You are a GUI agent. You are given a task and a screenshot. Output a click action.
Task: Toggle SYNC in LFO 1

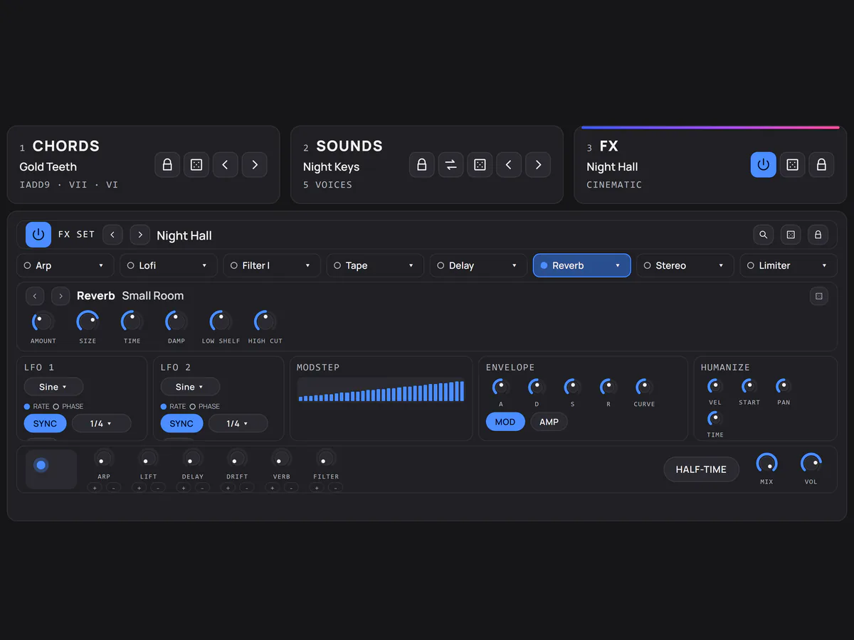[45, 423]
